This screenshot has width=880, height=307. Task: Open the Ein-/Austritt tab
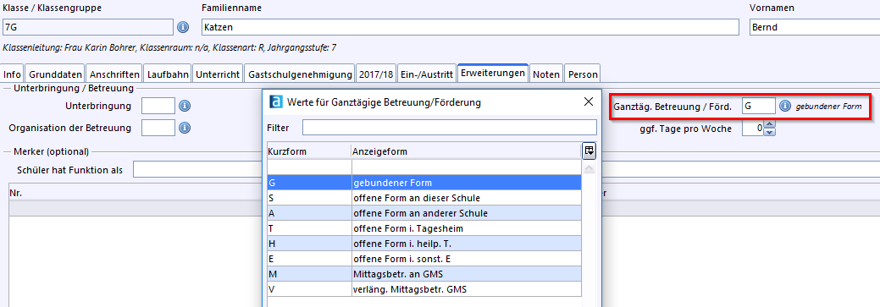[427, 74]
